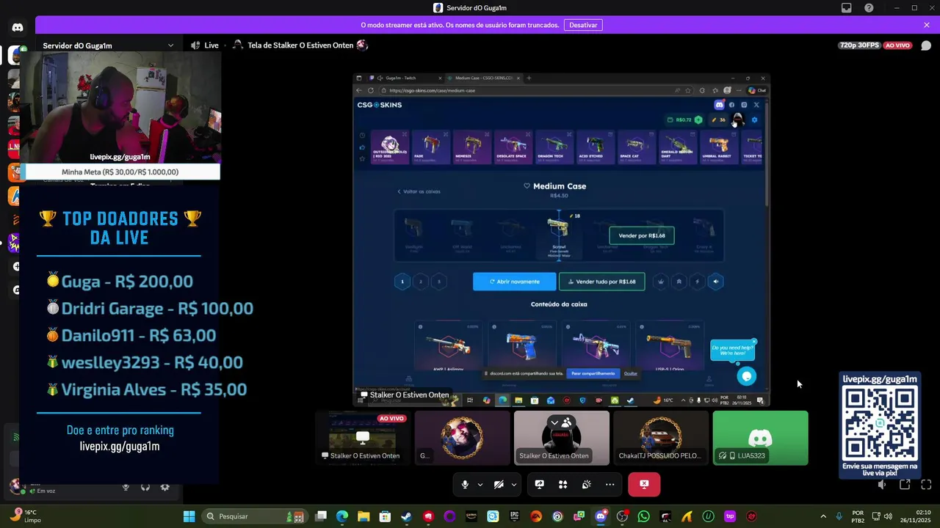940x528 pixels.
Task: Open the Discord help icon in title bar
Action: pos(869,8)
